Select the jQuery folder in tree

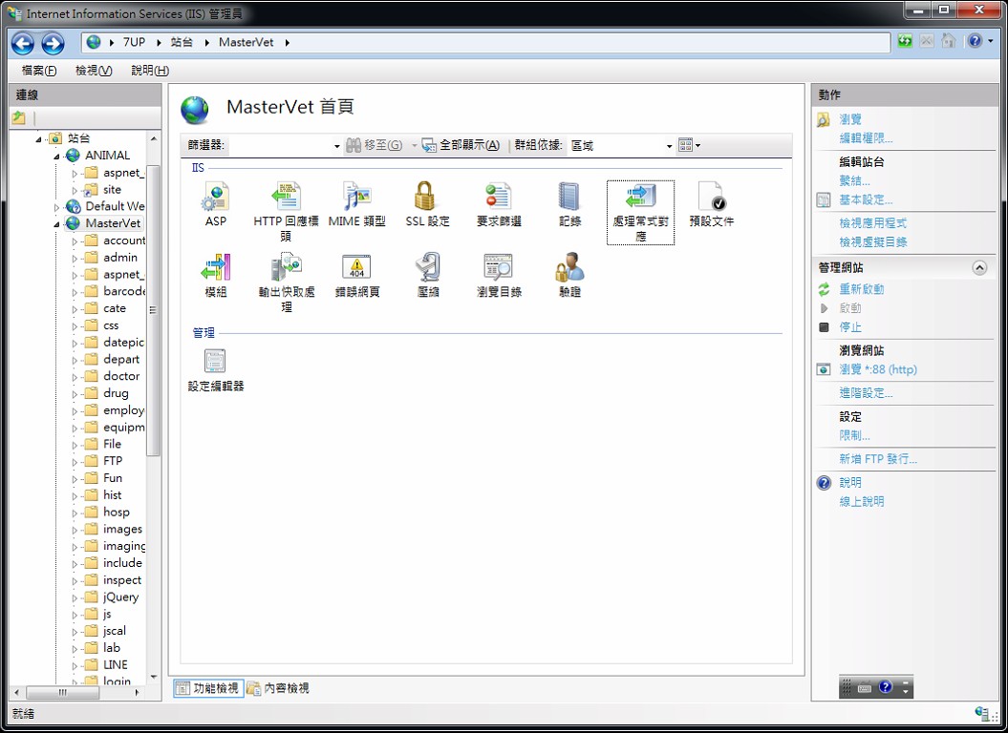click(x=120, y=597)
